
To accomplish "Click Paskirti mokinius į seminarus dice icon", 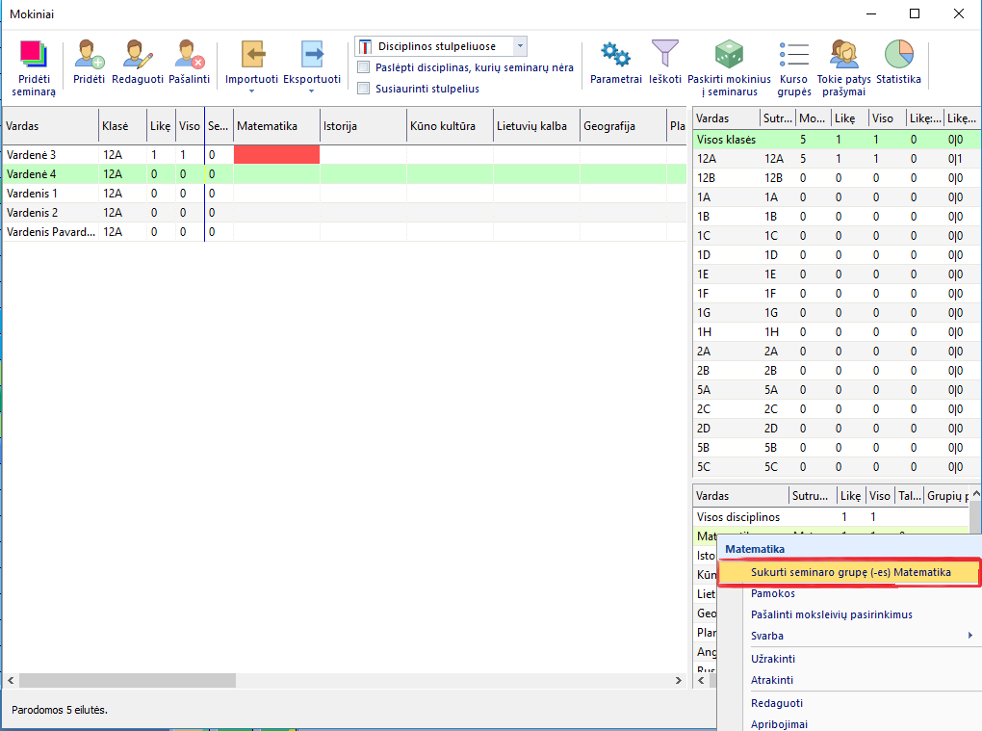I will click(x=729, y=55).
